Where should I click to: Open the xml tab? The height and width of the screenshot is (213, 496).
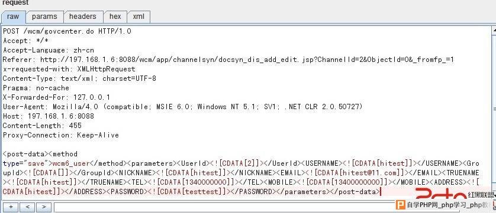point(139,17)
